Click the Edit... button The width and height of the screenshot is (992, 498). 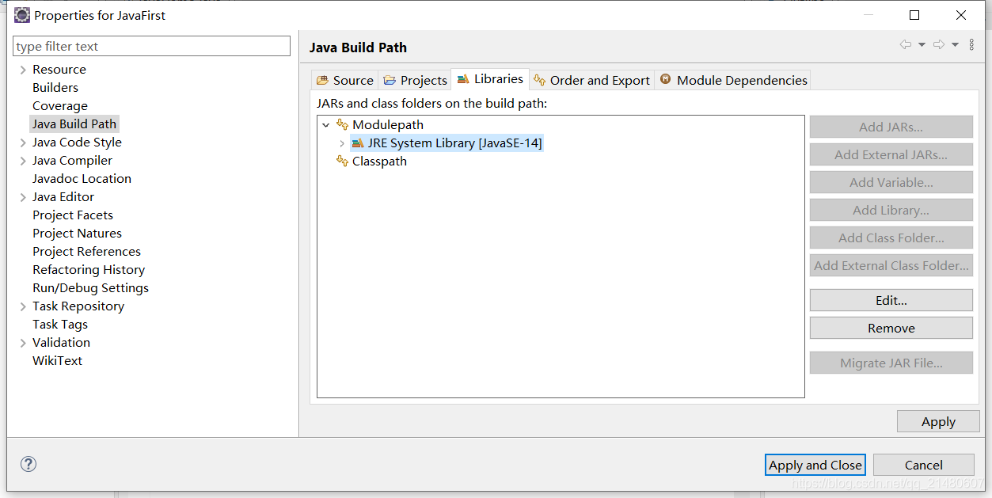tap(891, 300)
